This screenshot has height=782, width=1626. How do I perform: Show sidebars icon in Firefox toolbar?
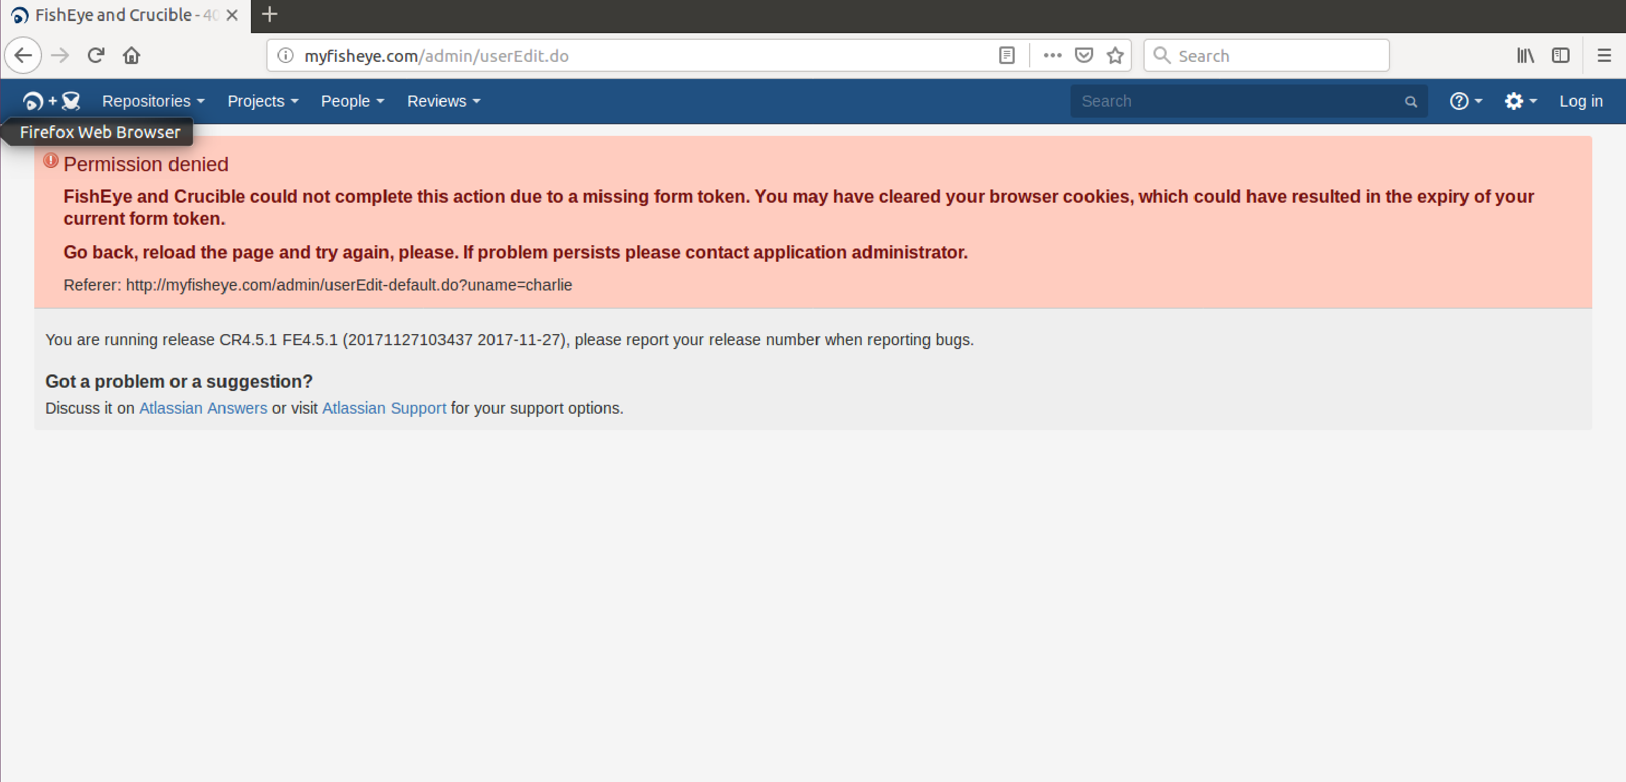click(1560, 55)
